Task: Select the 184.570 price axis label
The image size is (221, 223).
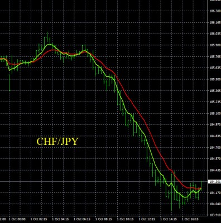Action: click(x=215, y=159)
